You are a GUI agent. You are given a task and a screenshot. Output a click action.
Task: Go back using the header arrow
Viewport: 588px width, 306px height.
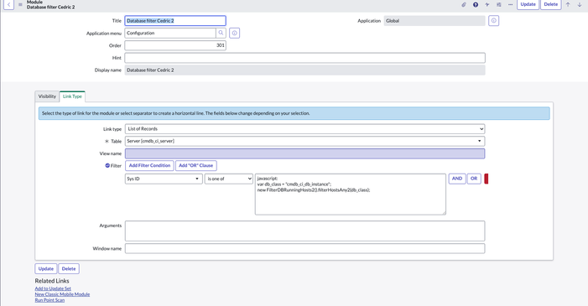coord(8,4)
